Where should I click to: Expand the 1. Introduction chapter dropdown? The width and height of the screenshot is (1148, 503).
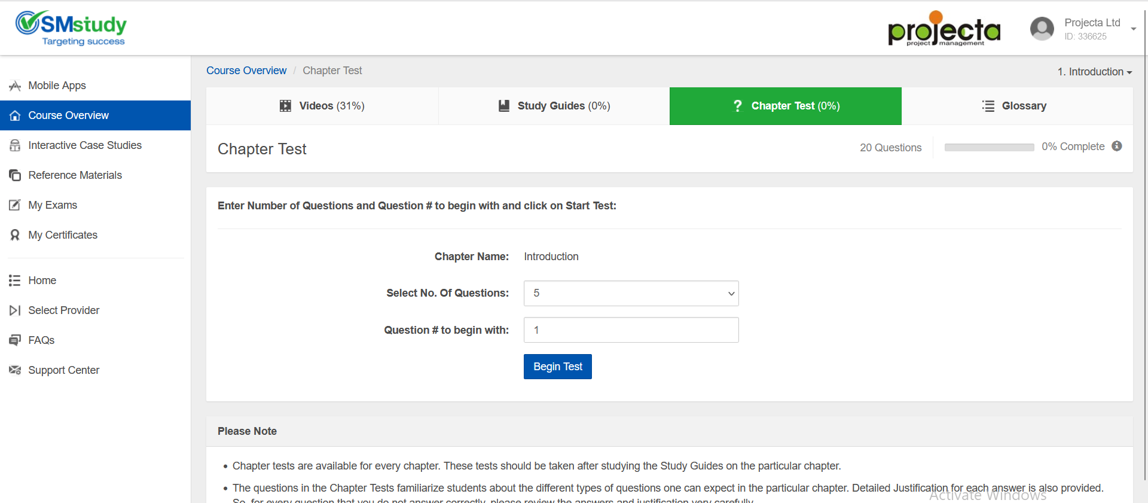coord(1094,72)
